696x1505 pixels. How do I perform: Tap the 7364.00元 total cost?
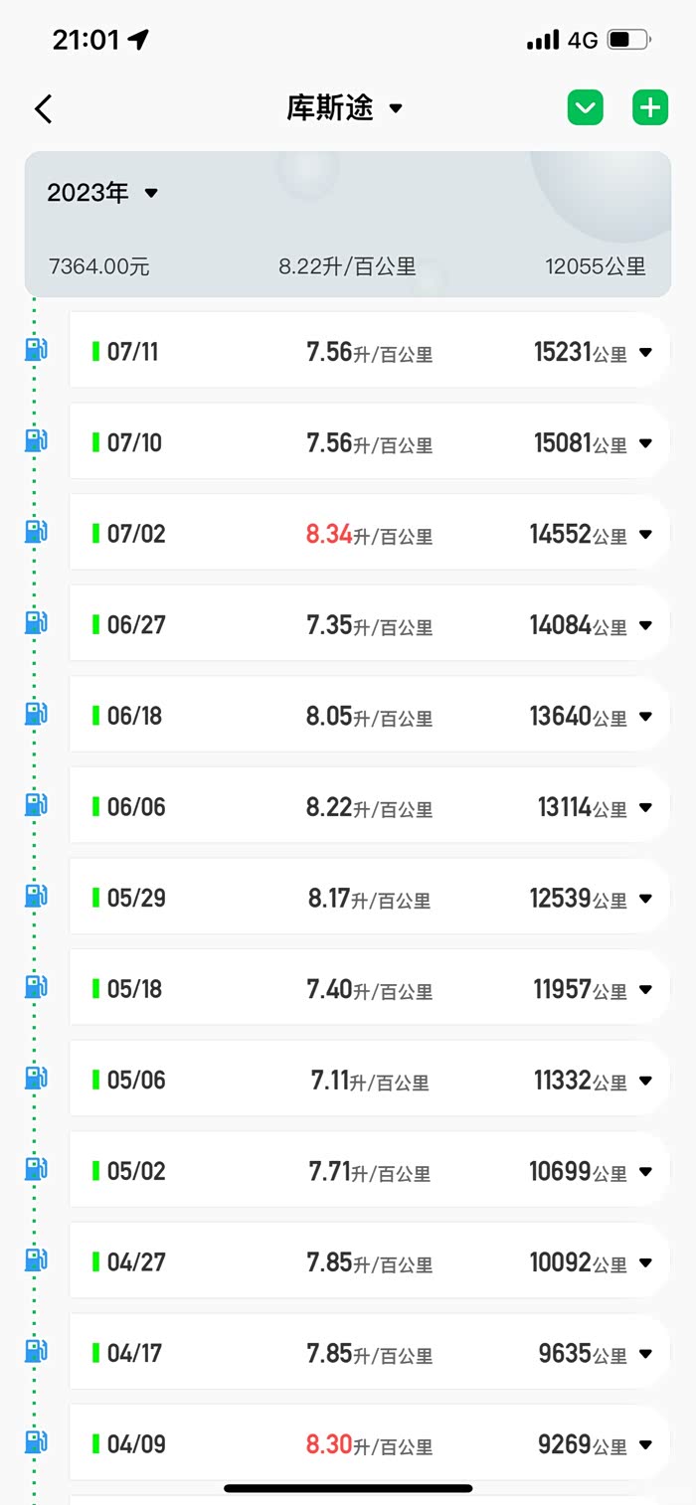[98, 266]
